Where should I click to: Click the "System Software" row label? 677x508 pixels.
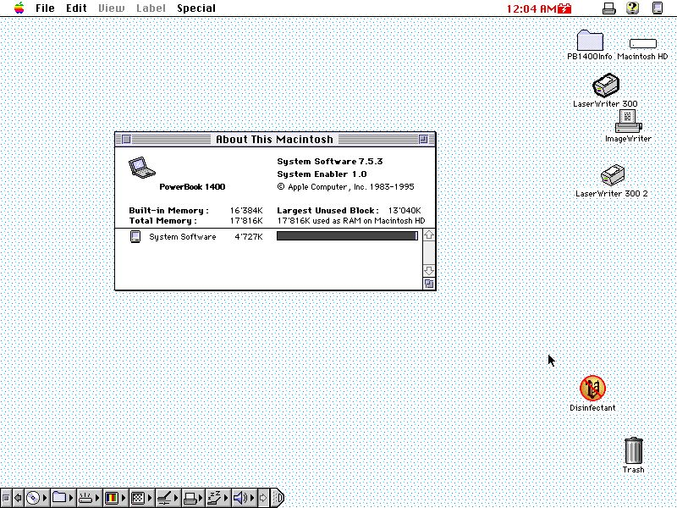click(183, 237)
